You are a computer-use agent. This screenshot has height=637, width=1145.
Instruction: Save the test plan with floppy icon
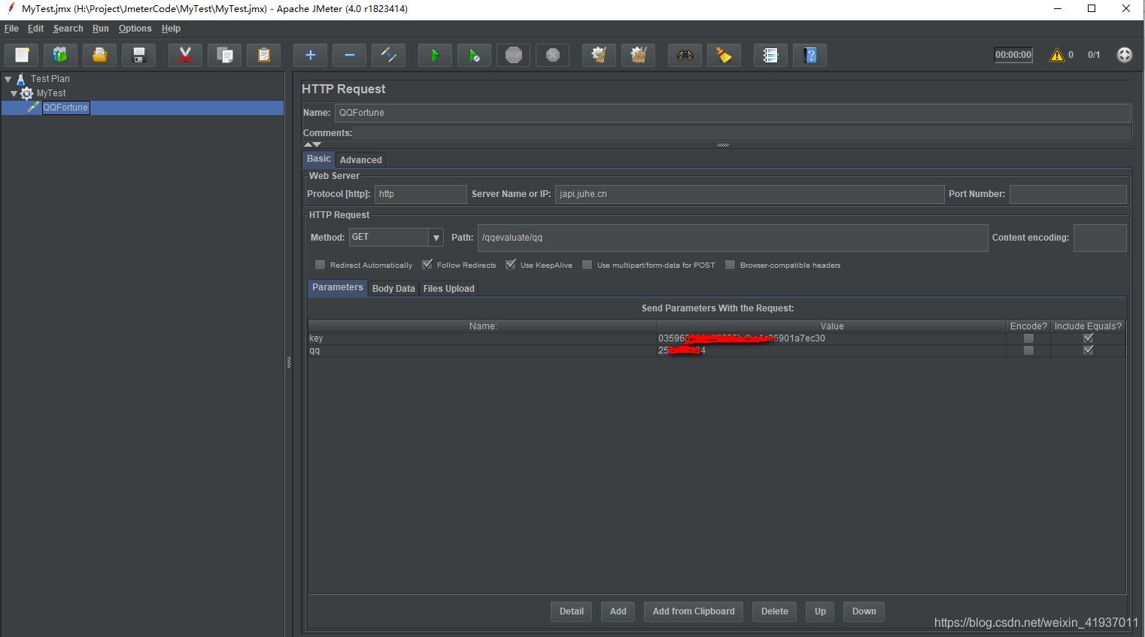(x=138, y=55)
